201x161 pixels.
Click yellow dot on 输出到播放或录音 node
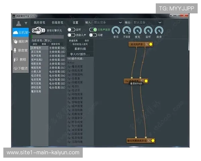[153, 141]
